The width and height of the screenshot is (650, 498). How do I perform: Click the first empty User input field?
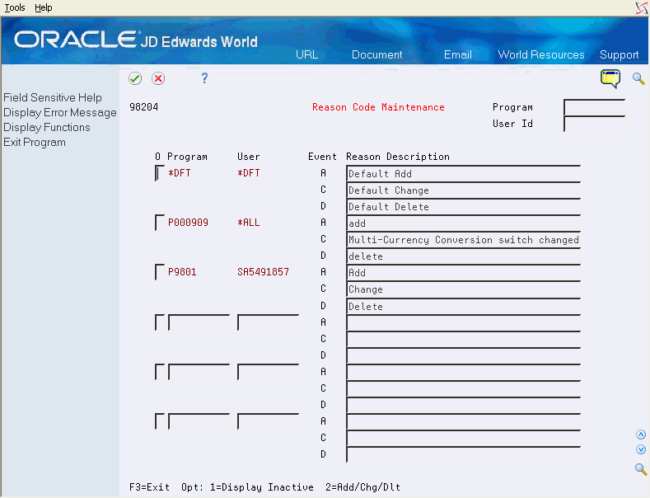268,322
